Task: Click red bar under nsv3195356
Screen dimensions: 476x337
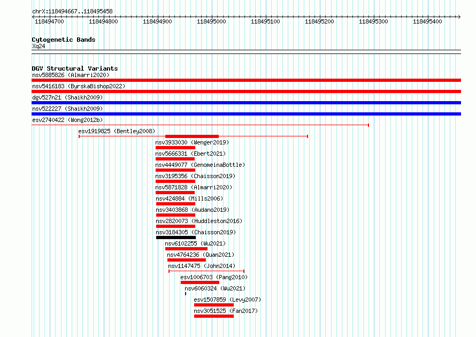Action: 175,181
